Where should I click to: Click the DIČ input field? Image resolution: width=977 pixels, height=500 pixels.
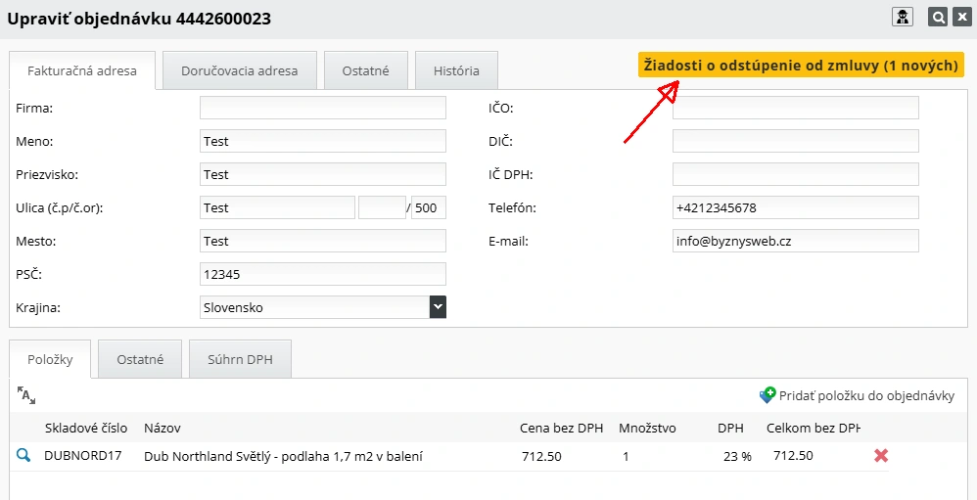pos(796,141)
